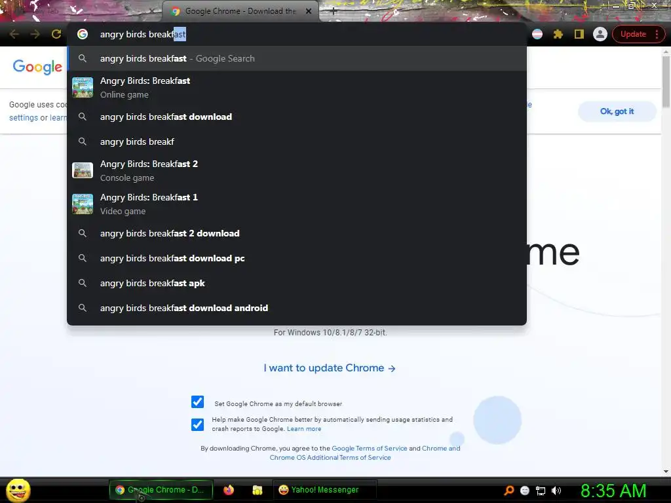Reload the page with refresh icon

click(x=56, y=34)
